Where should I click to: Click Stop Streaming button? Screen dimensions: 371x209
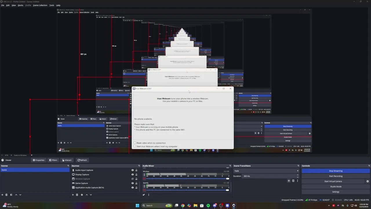336,171
